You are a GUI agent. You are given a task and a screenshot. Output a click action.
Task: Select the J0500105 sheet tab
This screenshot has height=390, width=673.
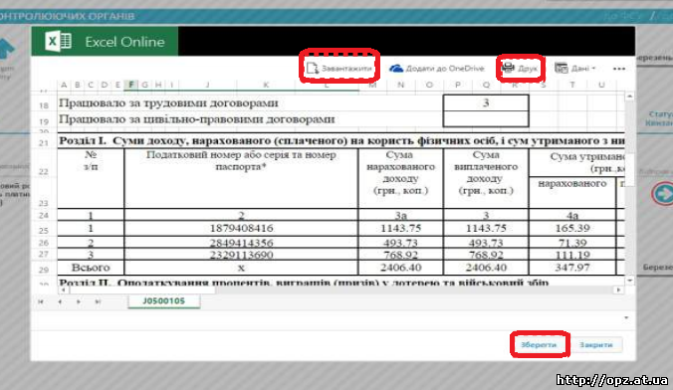(164, 301)
